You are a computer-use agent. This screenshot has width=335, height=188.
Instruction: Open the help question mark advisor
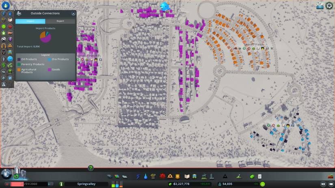pos(91,168)
